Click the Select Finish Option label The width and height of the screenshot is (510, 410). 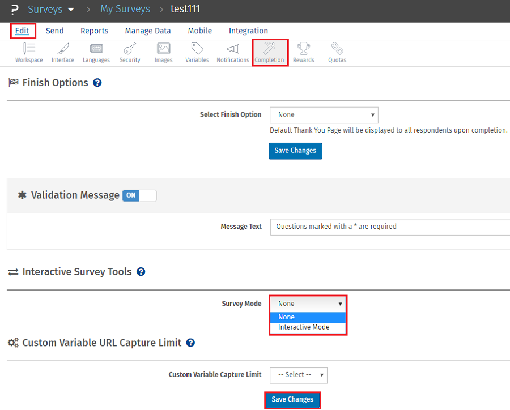pos(231,114)
